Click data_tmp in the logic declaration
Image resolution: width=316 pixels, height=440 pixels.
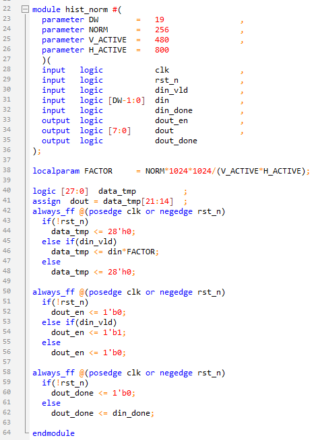[117, 191]
